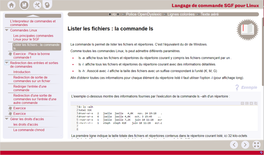Open the Introduction link

tap(22, 72)
